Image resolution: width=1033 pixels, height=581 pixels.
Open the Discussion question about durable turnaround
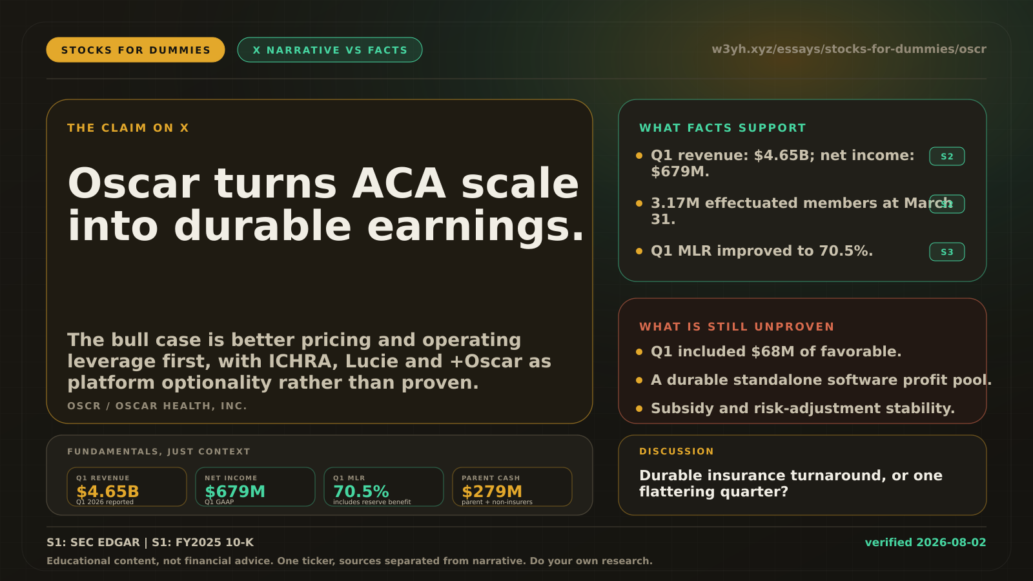coord(791,484)
